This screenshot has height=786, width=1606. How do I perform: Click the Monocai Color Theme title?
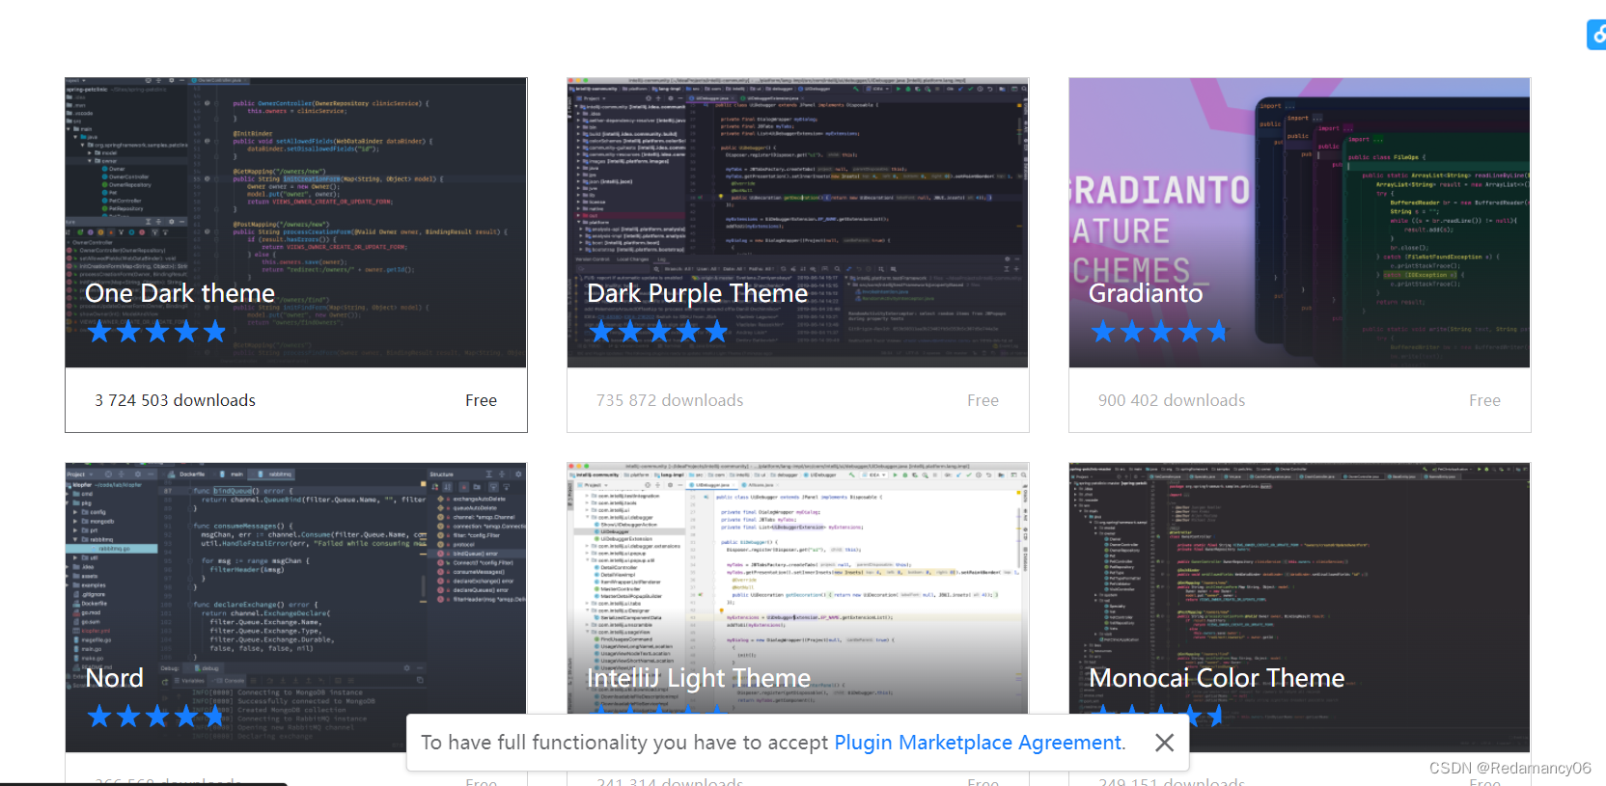tap(1216, 678)
